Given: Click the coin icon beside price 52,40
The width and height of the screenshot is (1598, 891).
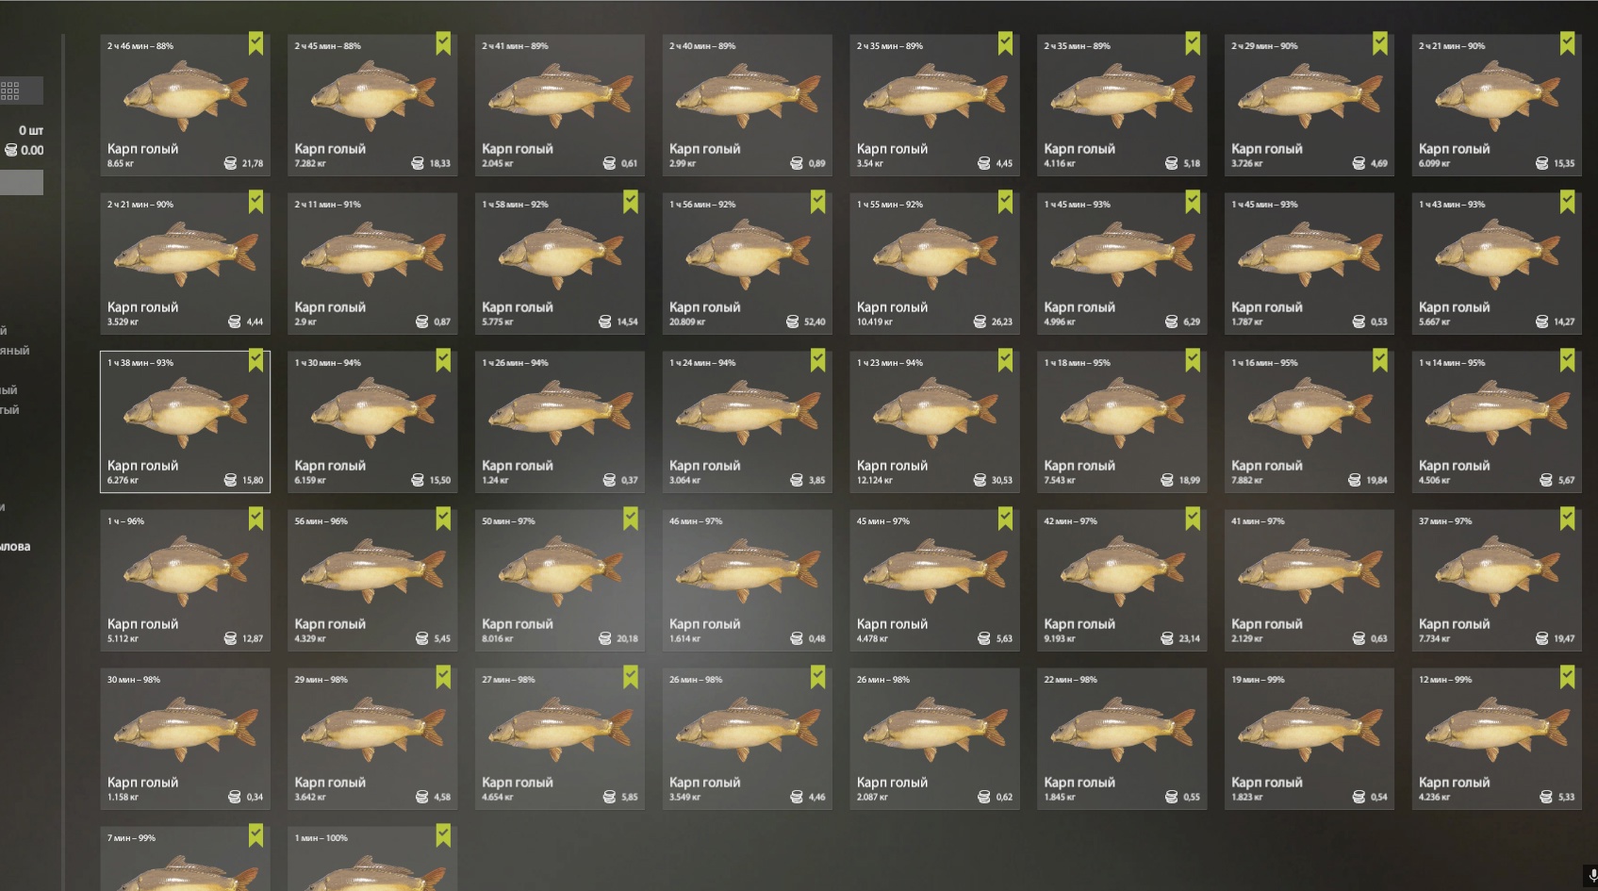Looking at the screenshot, I should pyautogui.click(x=793, y=322).
